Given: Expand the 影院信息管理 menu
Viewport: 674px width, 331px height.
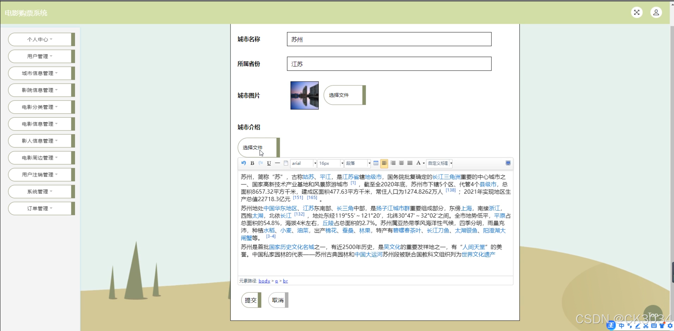Looking at the screenshot, I should point(41,90).
